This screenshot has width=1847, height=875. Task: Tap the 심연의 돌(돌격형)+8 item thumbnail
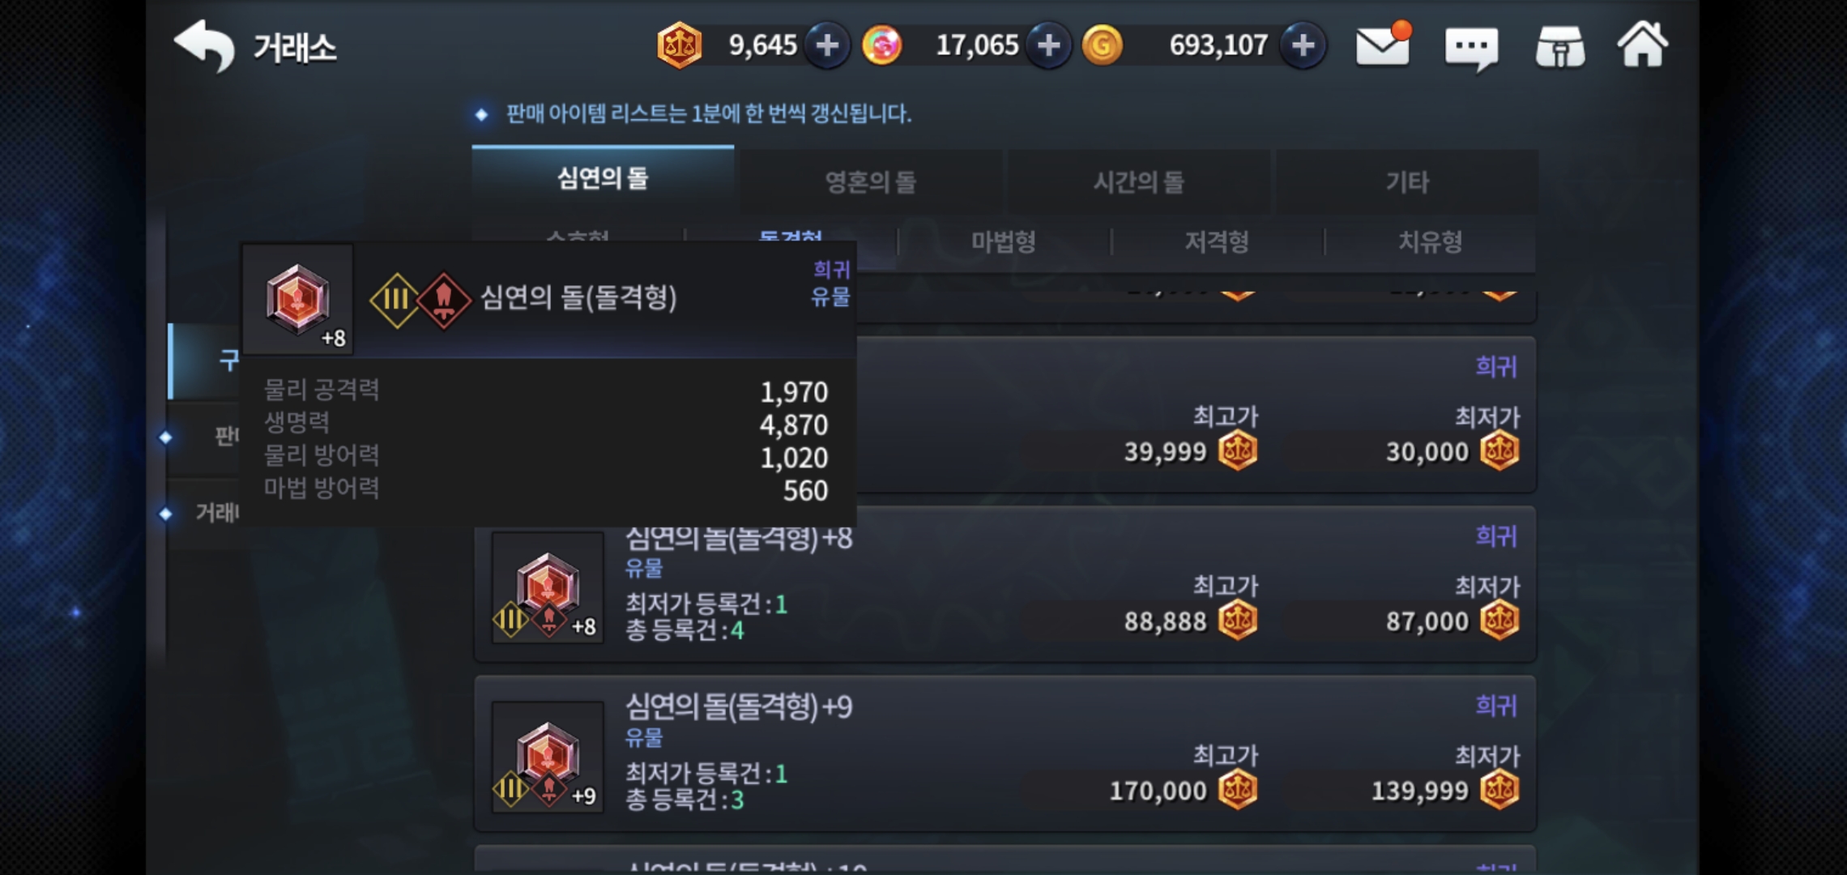(x=548, y=587)
